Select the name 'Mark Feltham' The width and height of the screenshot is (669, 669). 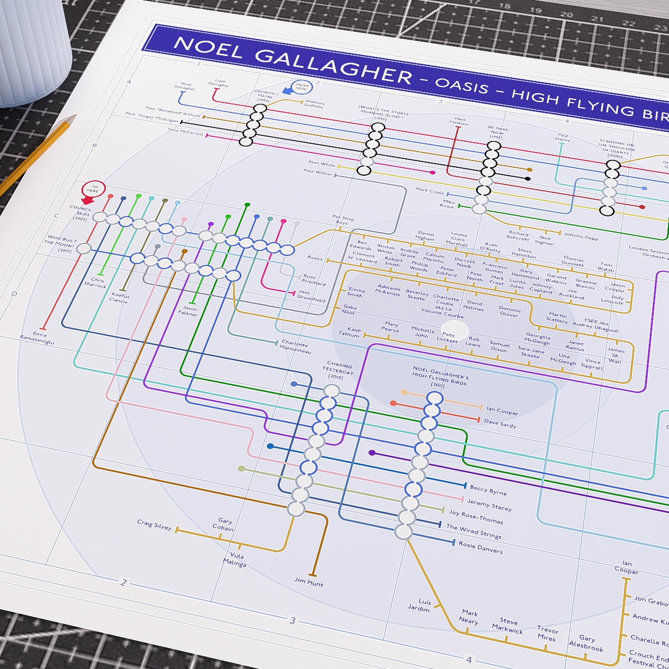460,121
